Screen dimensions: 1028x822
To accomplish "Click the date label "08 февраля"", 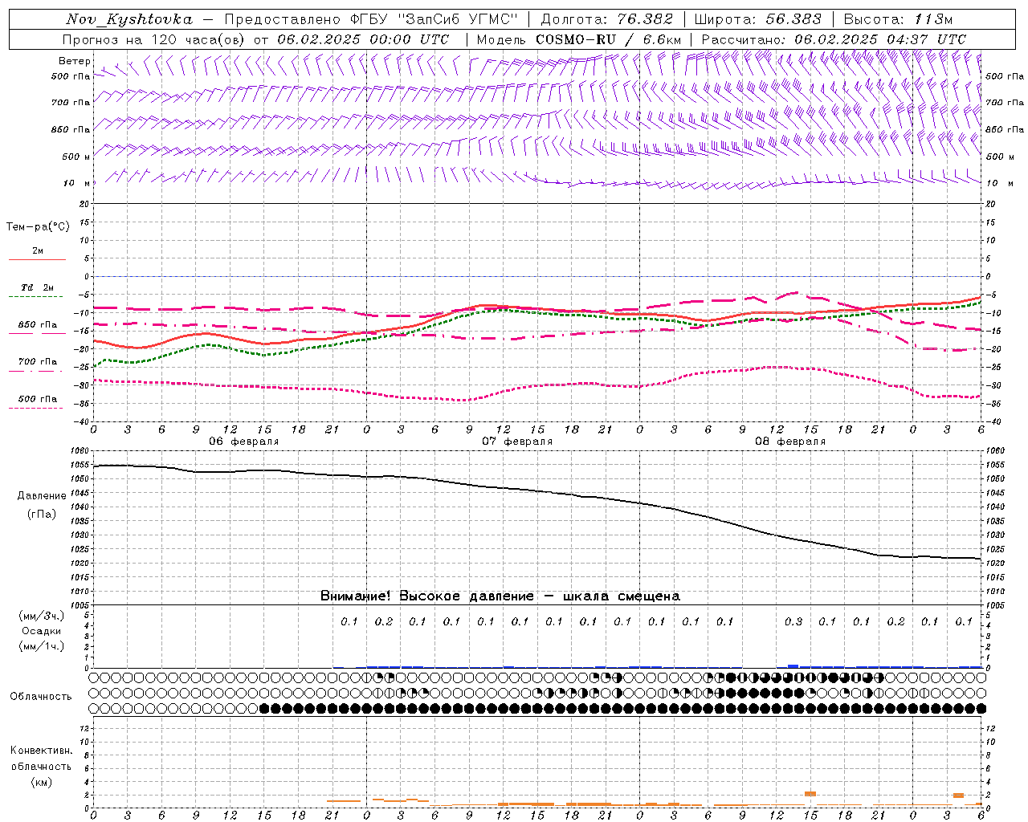I will pyautogui.click(x=790, y=442).
